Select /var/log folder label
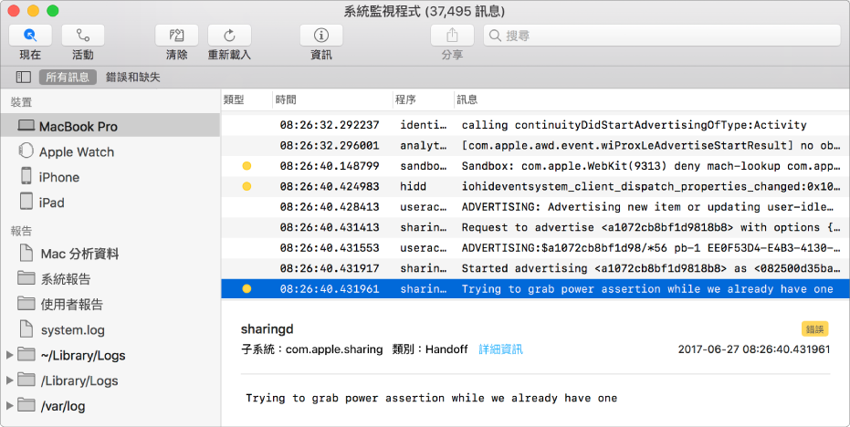 click(63, 406)
